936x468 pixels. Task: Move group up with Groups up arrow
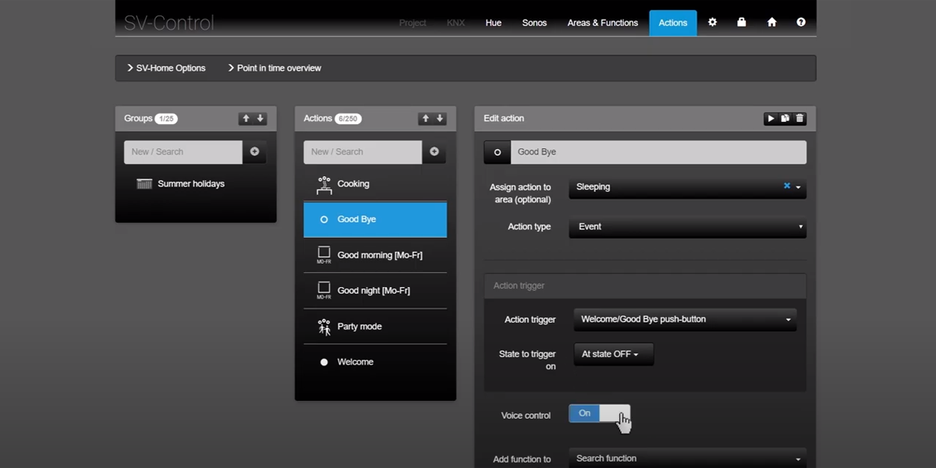[246, 119]
